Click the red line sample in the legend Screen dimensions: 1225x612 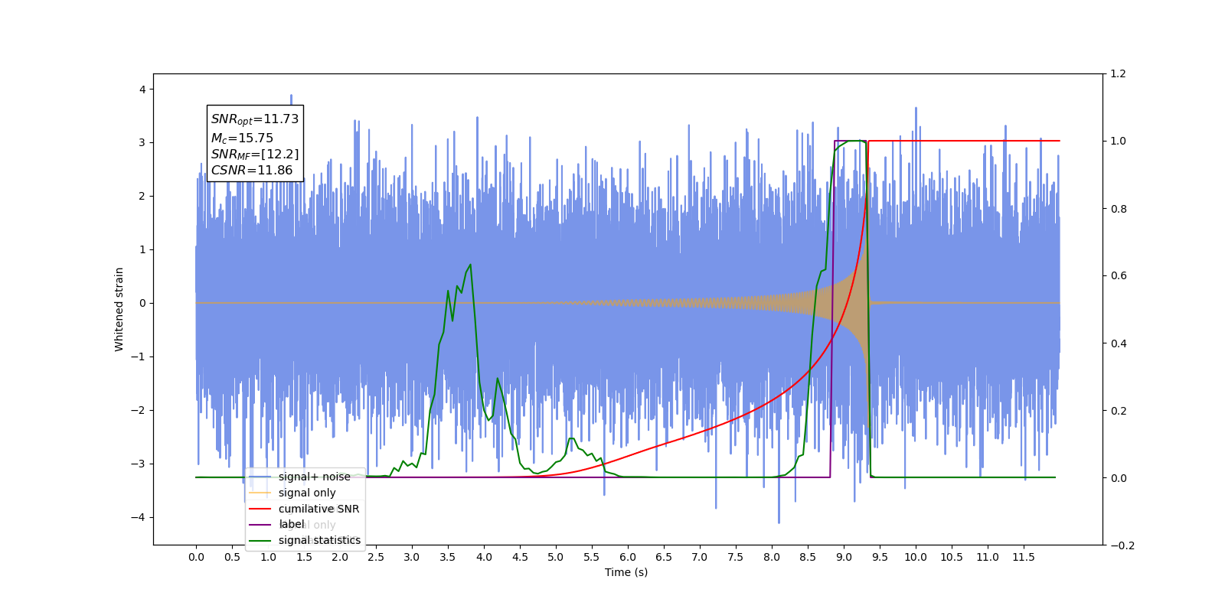260,509
